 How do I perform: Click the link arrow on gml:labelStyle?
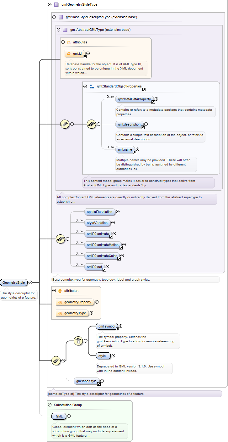click(x=99, y=384)
